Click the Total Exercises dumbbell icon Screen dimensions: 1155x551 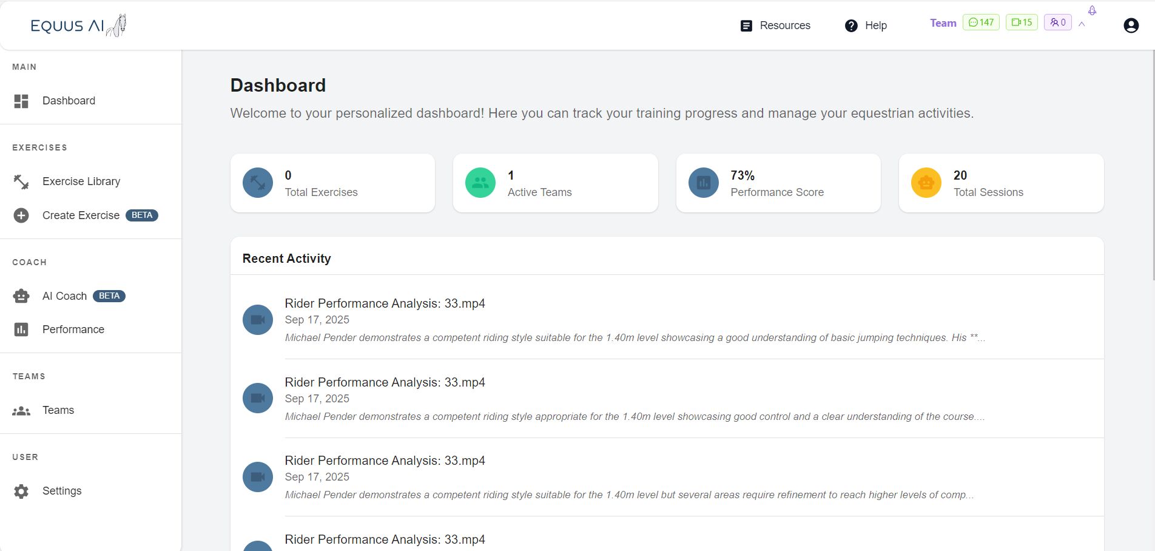(x=258, y=183)
